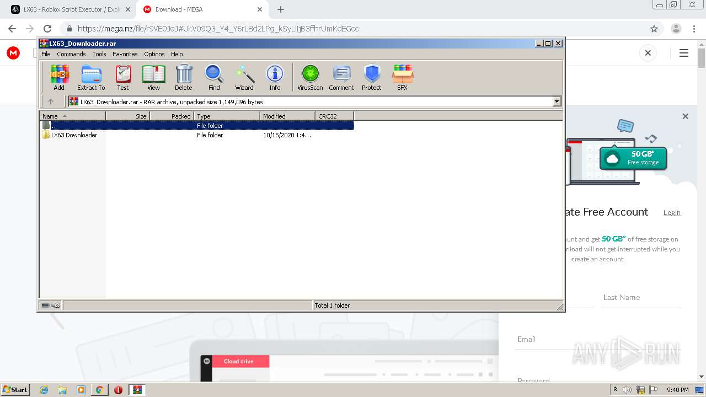
Task: Dismiss the MEGA signup panel with X
Action: click(685, 116)
